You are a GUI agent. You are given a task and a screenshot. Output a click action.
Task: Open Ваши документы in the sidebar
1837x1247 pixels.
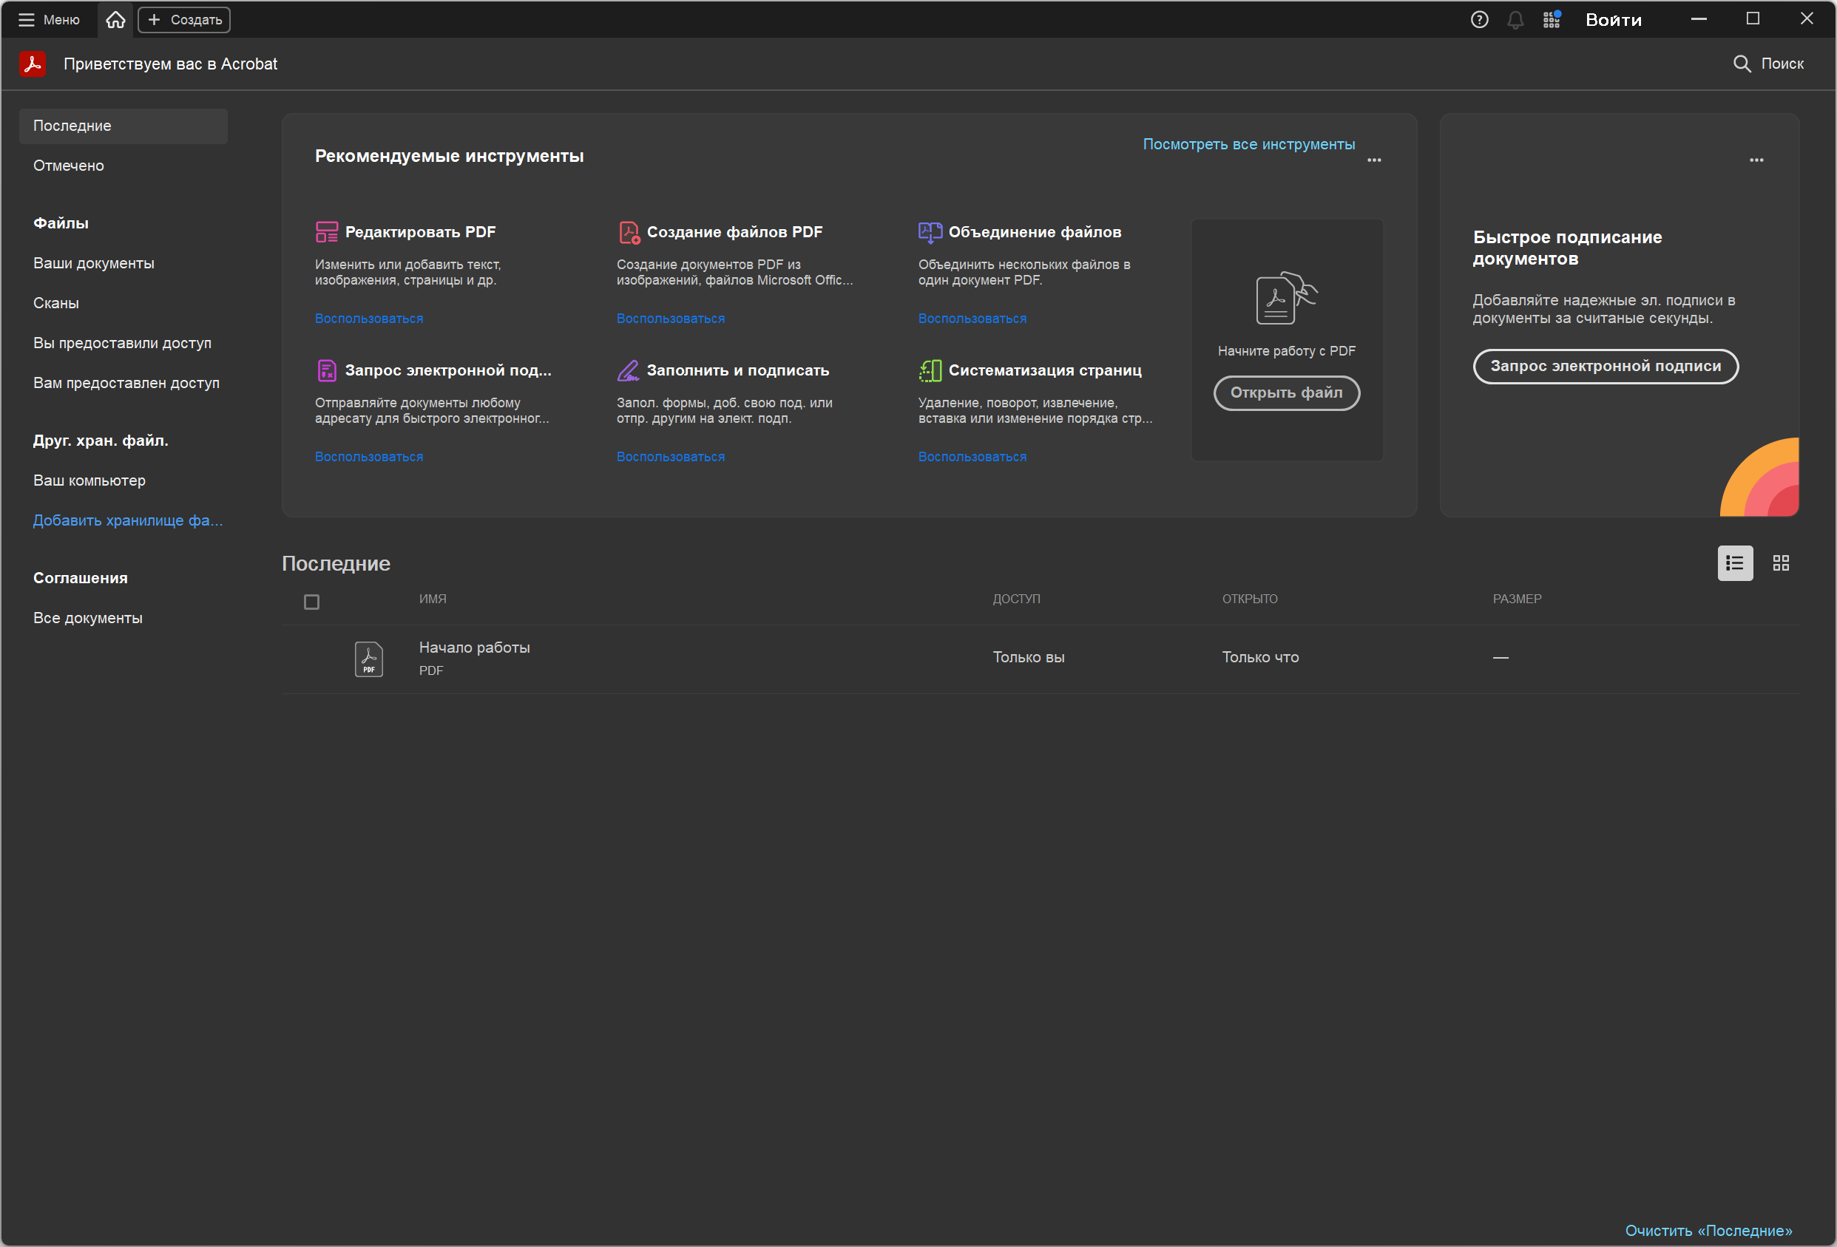[93, 263]
